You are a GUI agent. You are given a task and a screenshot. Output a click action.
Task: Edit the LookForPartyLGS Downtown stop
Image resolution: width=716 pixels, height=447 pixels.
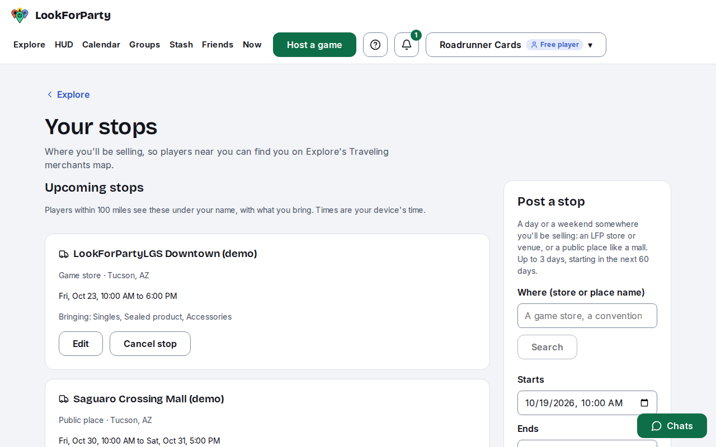81,344
